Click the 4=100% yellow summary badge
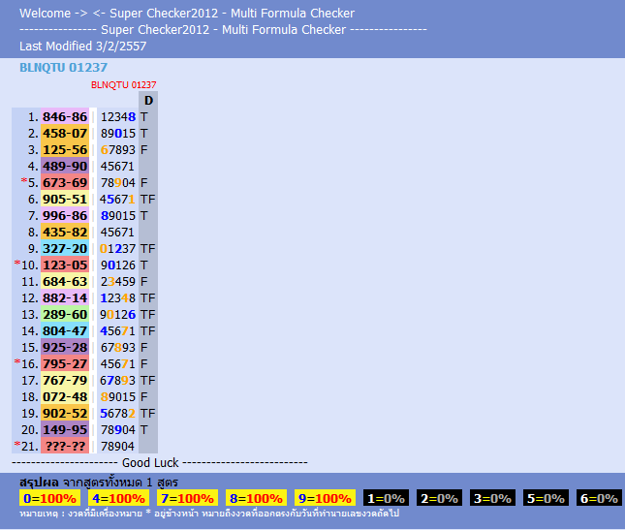 tap(119, 498)
